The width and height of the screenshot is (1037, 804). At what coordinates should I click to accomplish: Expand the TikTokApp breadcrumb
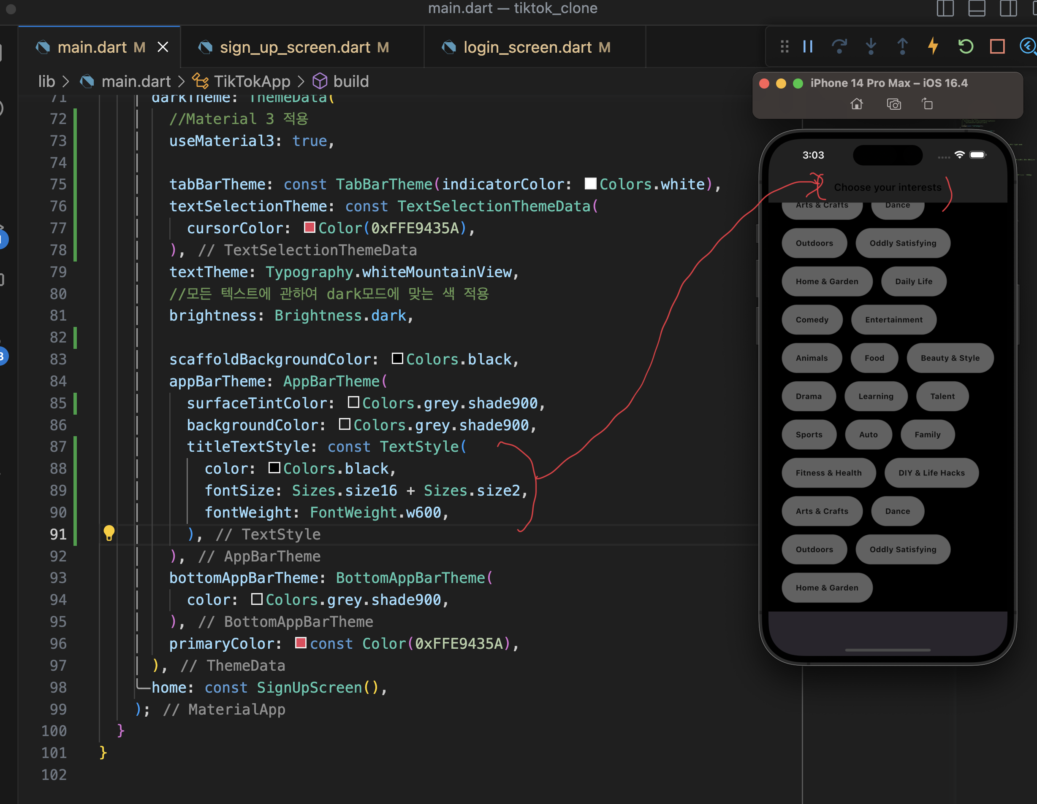pyautogui.click(x=252, y=81)
